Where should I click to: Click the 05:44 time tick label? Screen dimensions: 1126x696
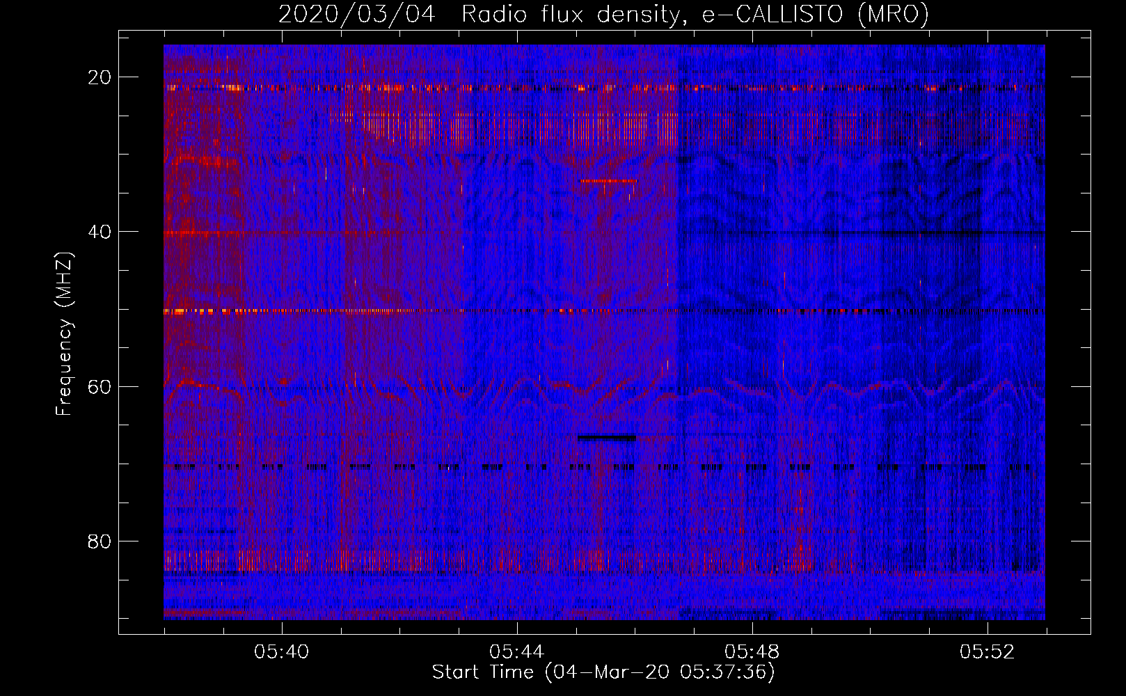[517, 652]
